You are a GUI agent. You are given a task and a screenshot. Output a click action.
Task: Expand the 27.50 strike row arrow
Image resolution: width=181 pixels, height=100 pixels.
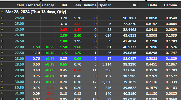point(2,53)
